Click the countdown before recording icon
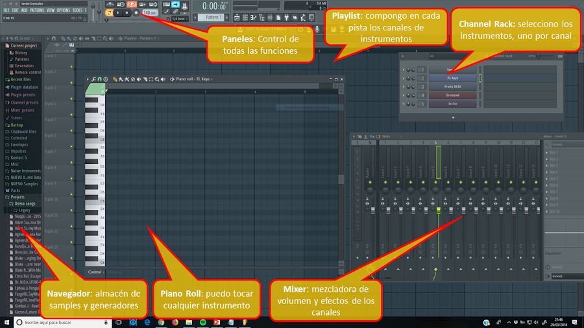This screenshot has width=584, height=328. point(132,5)
